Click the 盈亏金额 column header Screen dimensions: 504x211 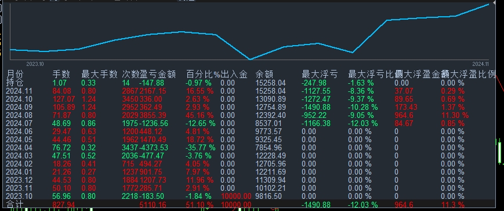pyautogui.click(x=158, y=75)
